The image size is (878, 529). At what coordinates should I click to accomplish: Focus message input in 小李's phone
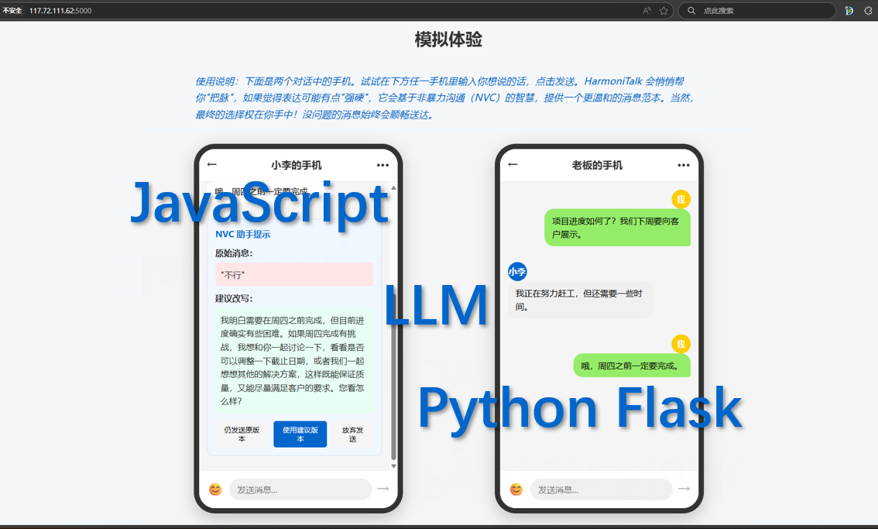click(x=300, y=489)
